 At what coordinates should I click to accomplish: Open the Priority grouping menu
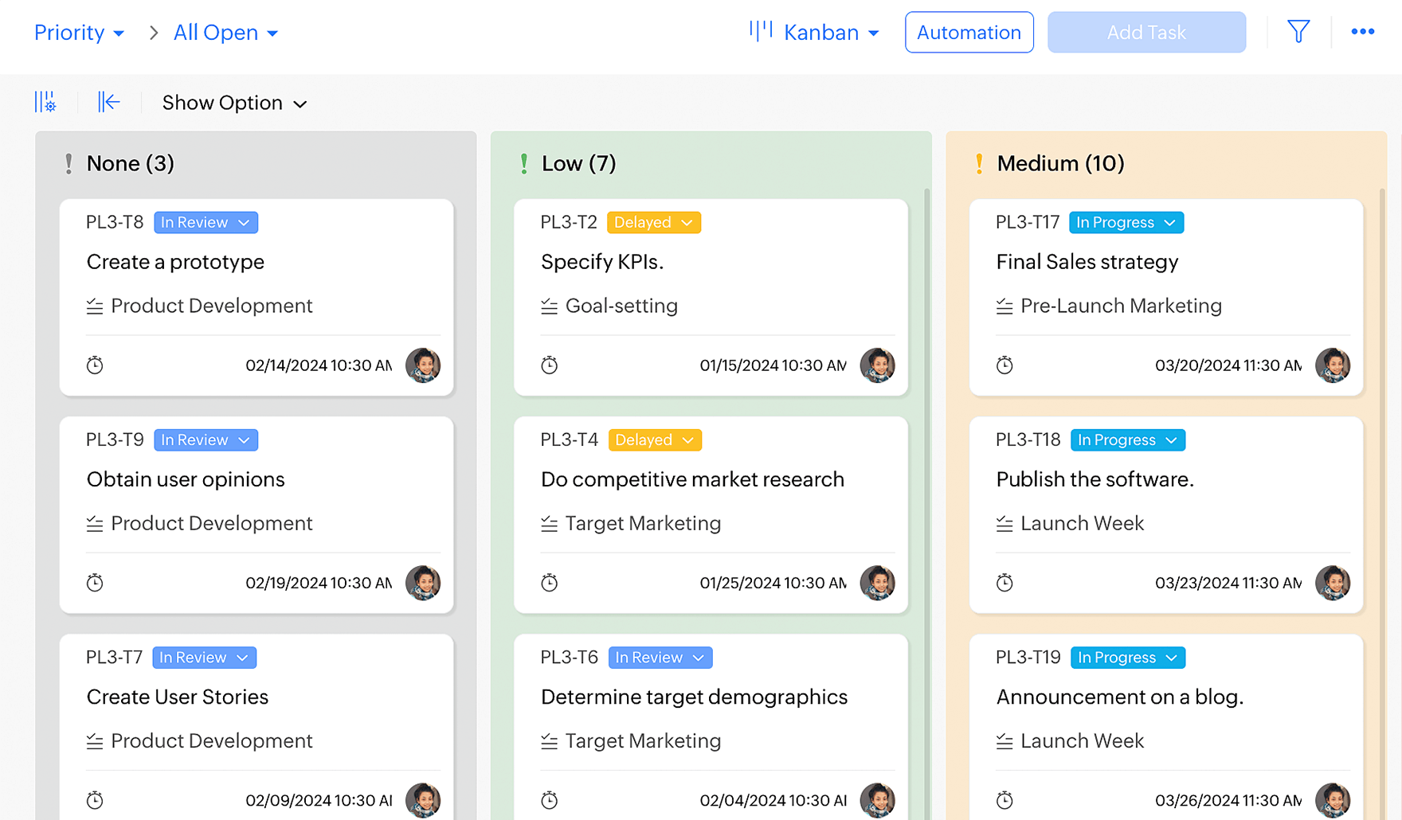coord(79,33)
